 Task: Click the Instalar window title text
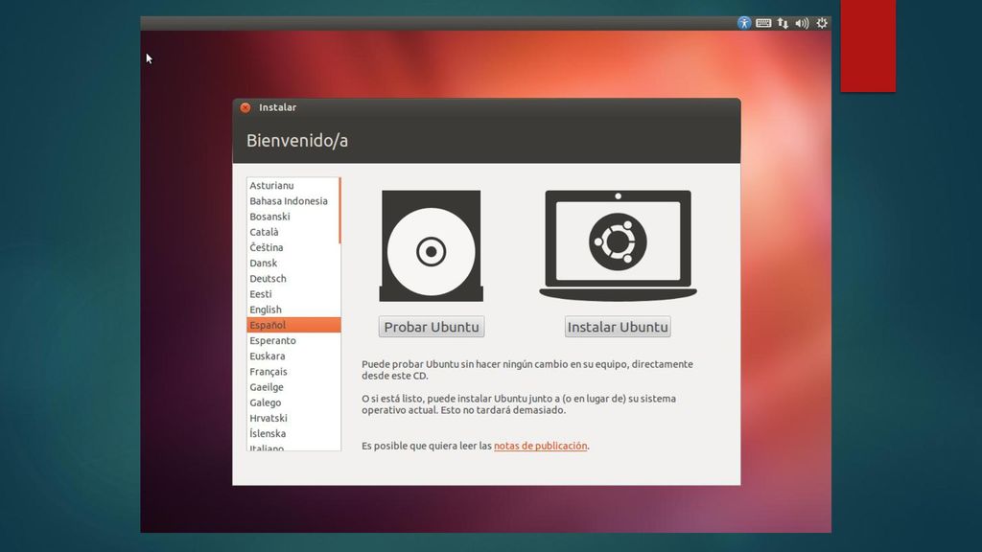coord(277,107)
